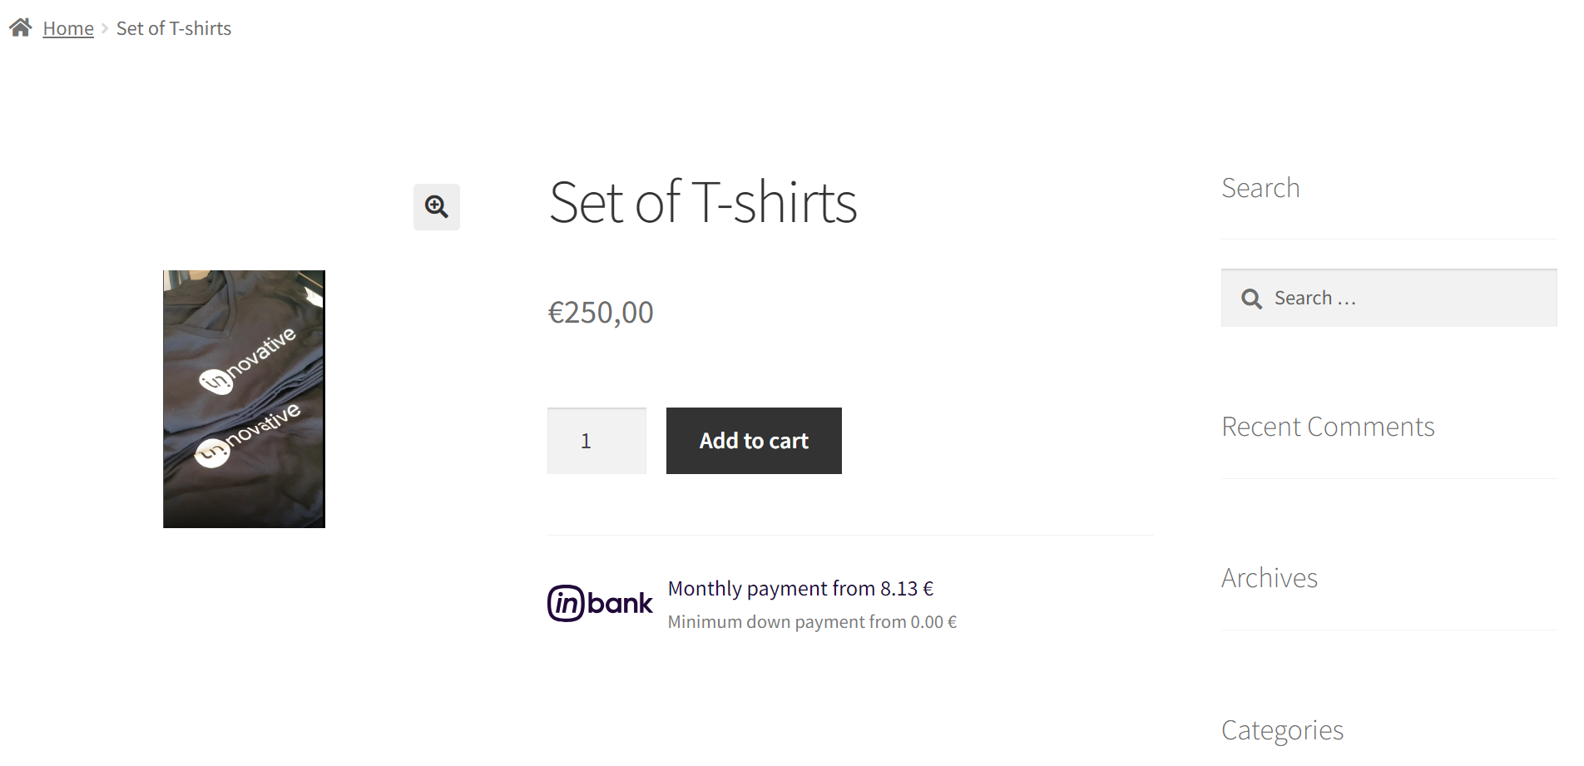Click the €250,00 price
This screenshot has height=766, width=1584.
point(601,313)
